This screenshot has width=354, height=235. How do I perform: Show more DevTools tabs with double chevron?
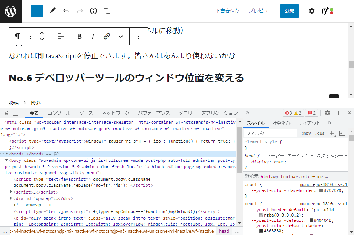(x=247, y=113)
